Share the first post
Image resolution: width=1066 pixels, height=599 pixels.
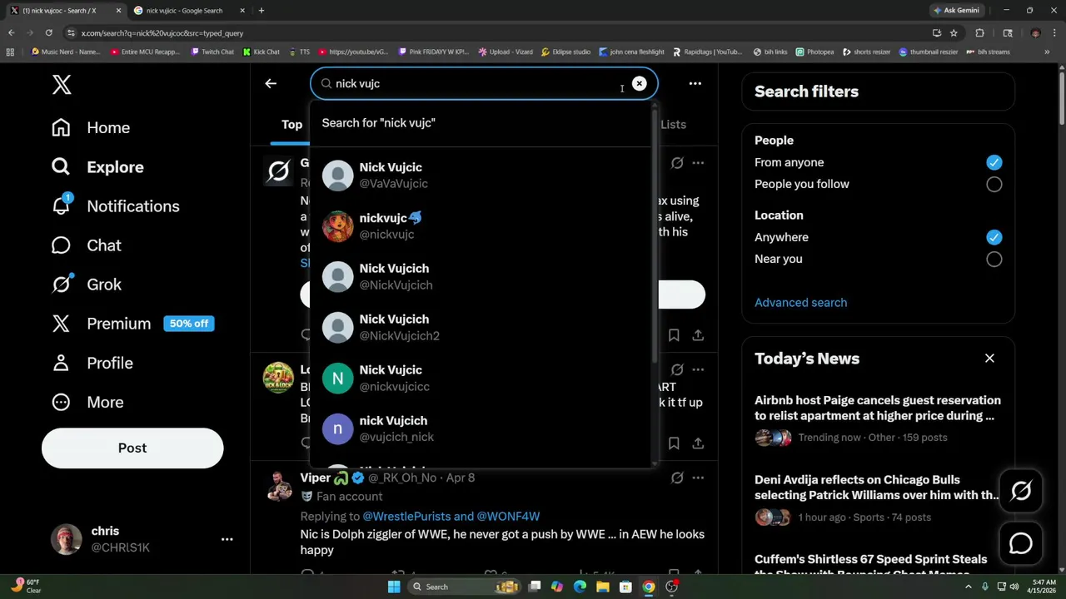[698, 335]
